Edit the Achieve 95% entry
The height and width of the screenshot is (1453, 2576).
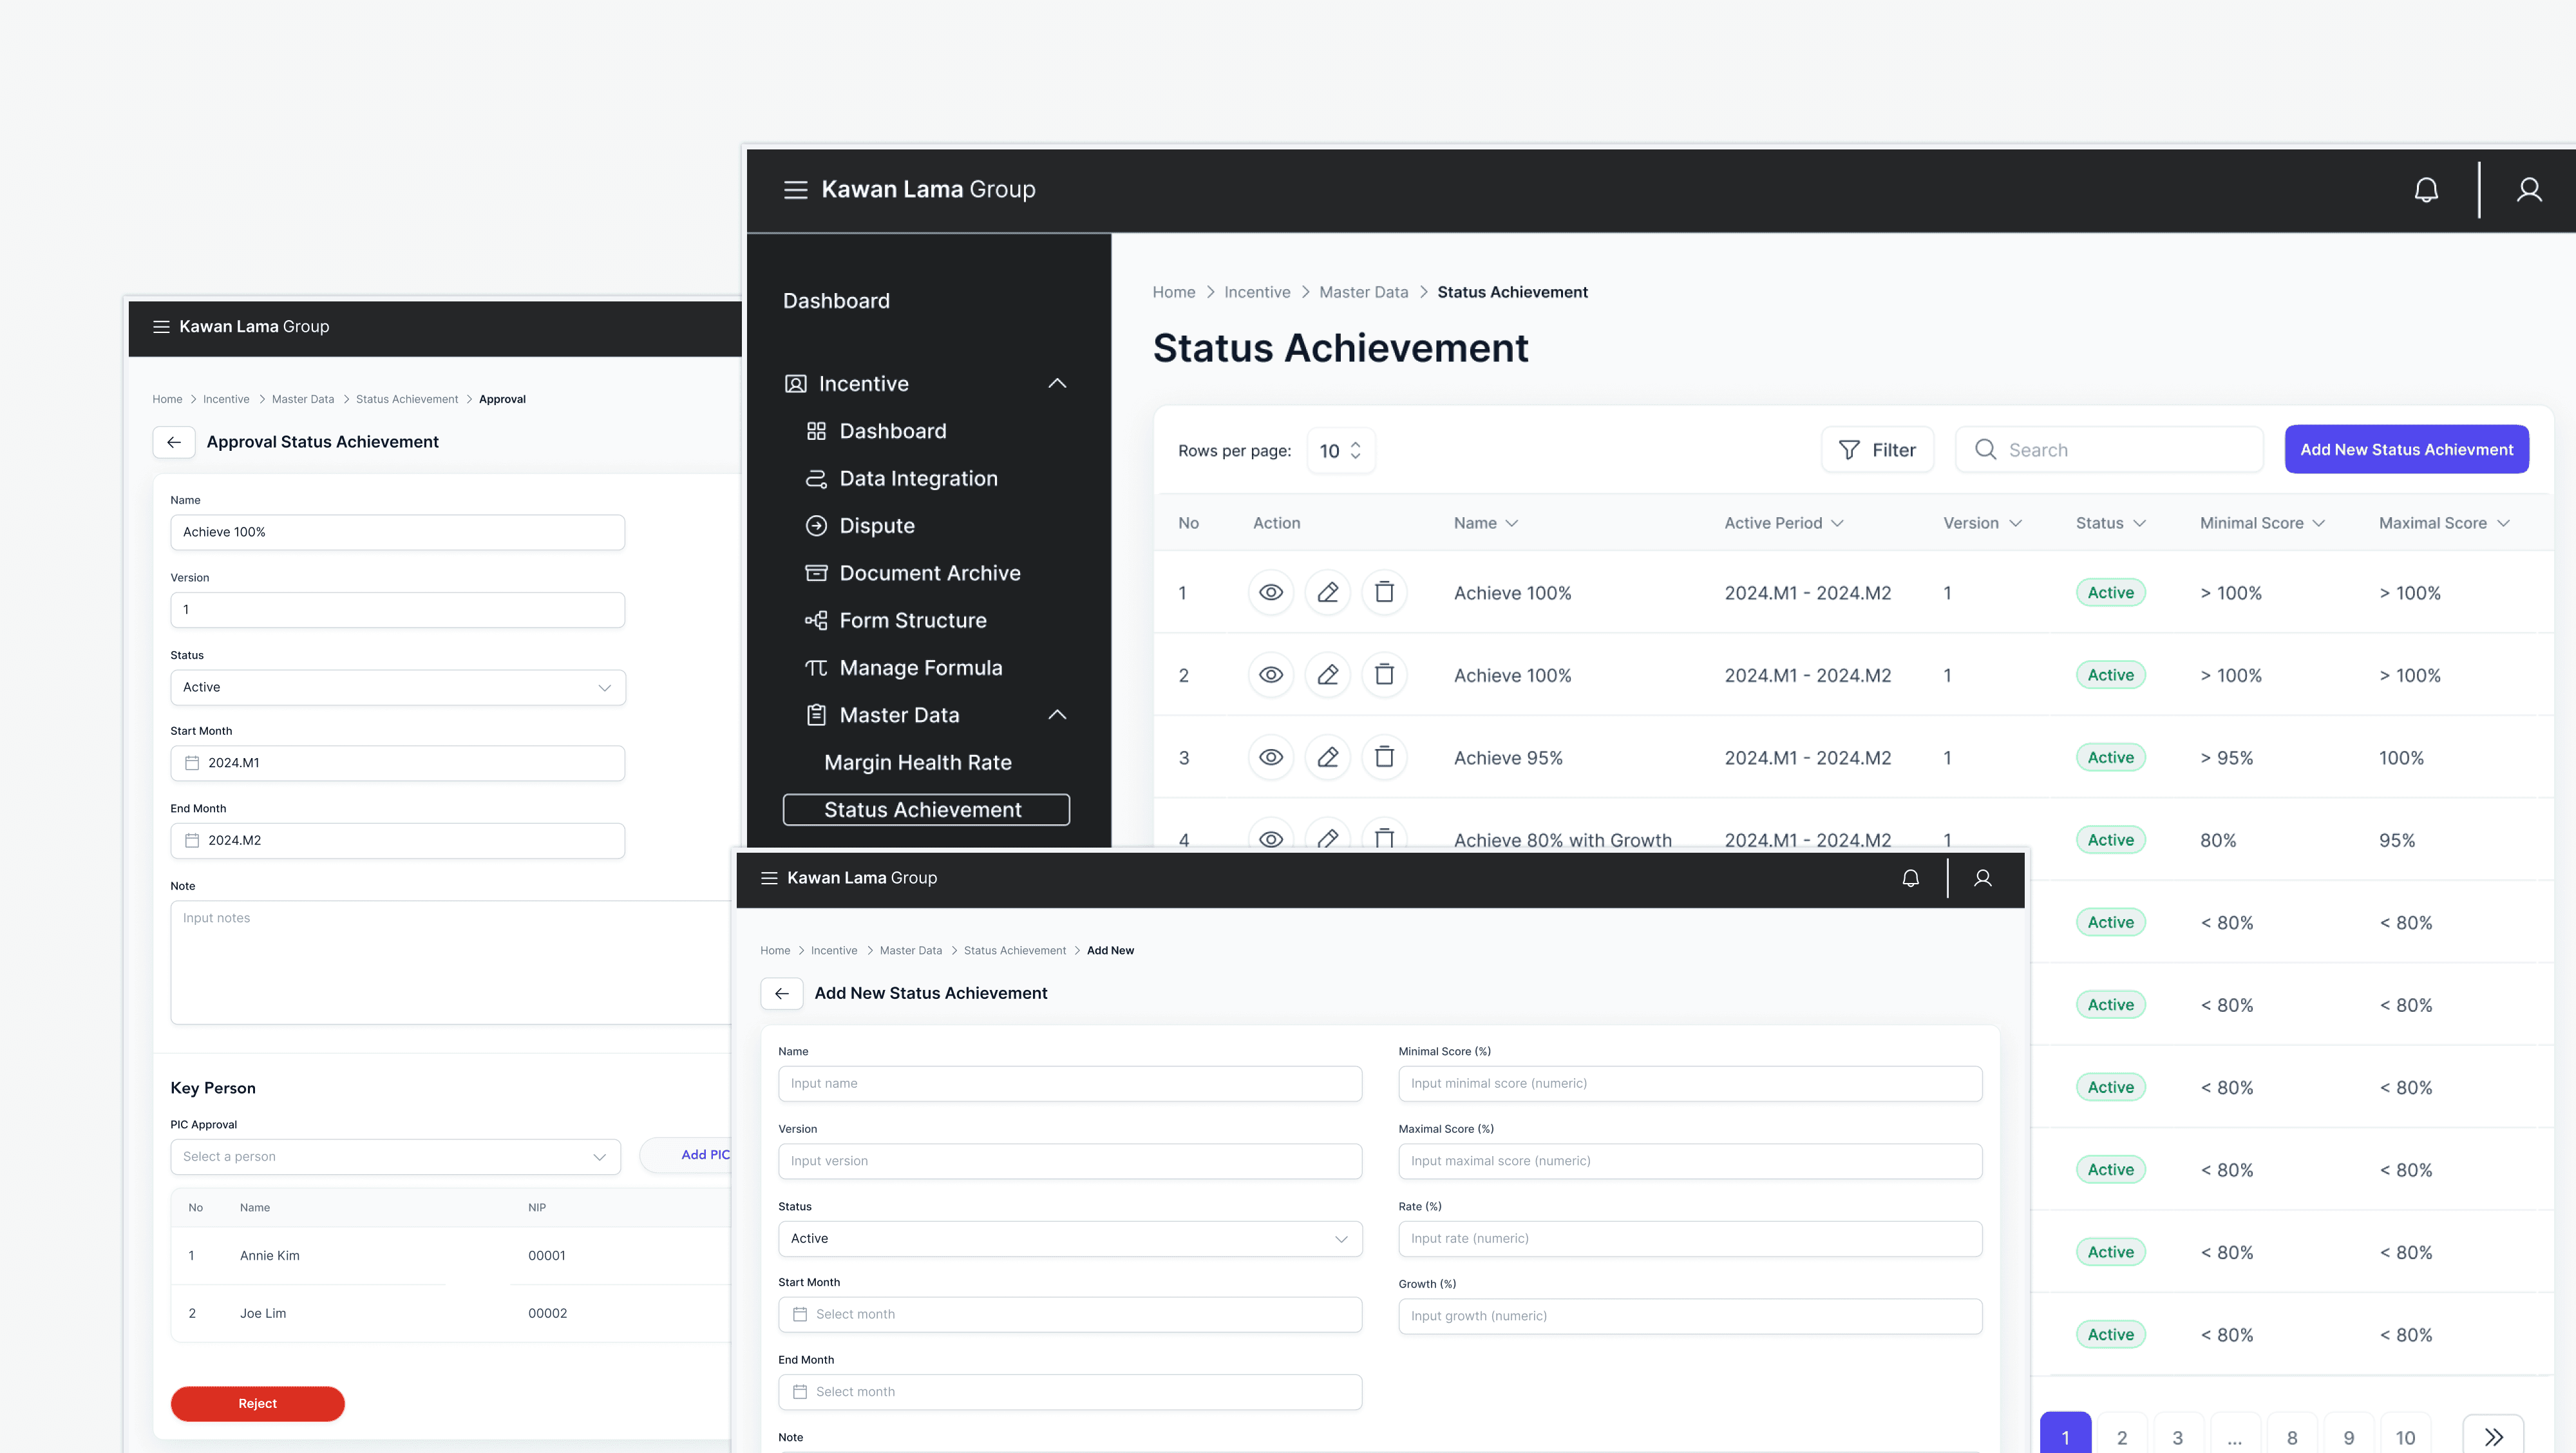(1327, 757)
